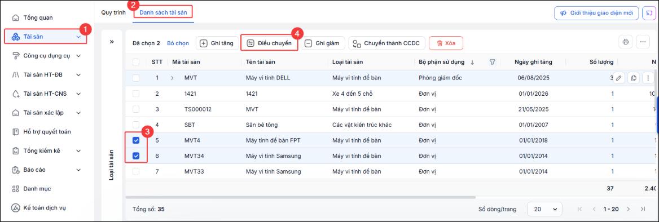Click the Ghi giảm button
Image resolution: width=659 pixels, height=222 pixels.
click(323, 43)
